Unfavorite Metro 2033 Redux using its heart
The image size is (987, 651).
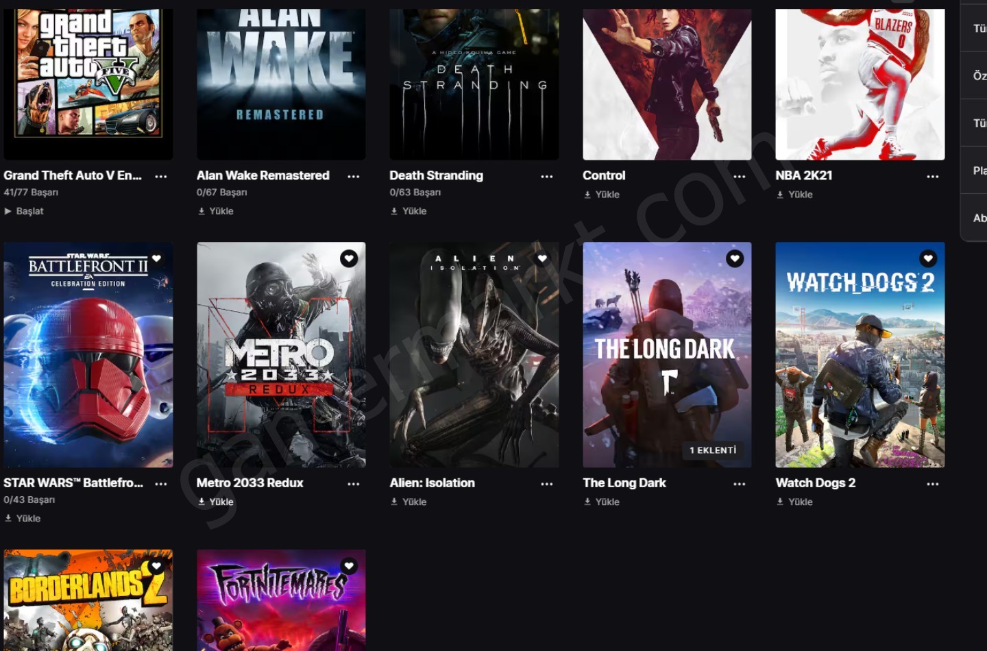click(x=349, y=258)
